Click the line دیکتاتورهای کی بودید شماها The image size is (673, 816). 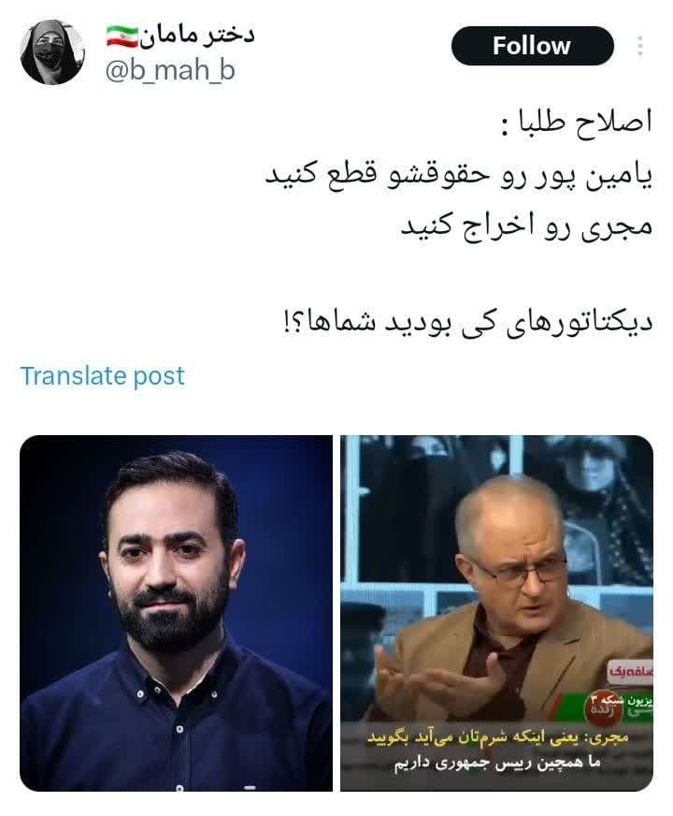[467, 323]
